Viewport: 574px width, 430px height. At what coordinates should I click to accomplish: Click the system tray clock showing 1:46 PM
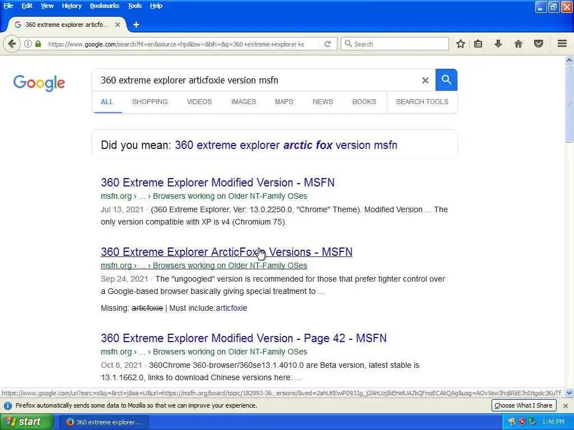553,422
